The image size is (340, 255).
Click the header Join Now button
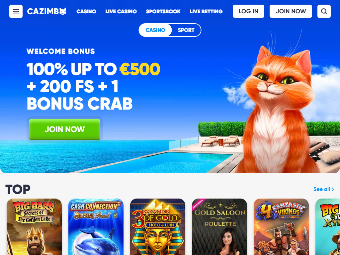tap(291, 11)
